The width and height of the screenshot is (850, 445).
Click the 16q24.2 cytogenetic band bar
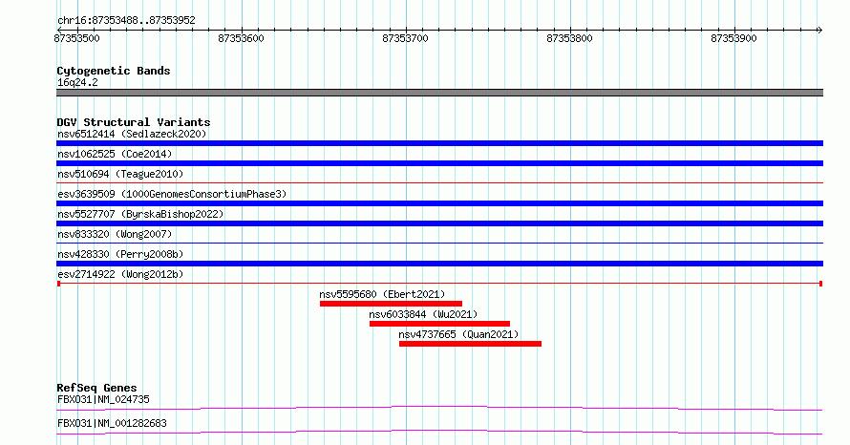pyautogui.click(x=439, y=93)
